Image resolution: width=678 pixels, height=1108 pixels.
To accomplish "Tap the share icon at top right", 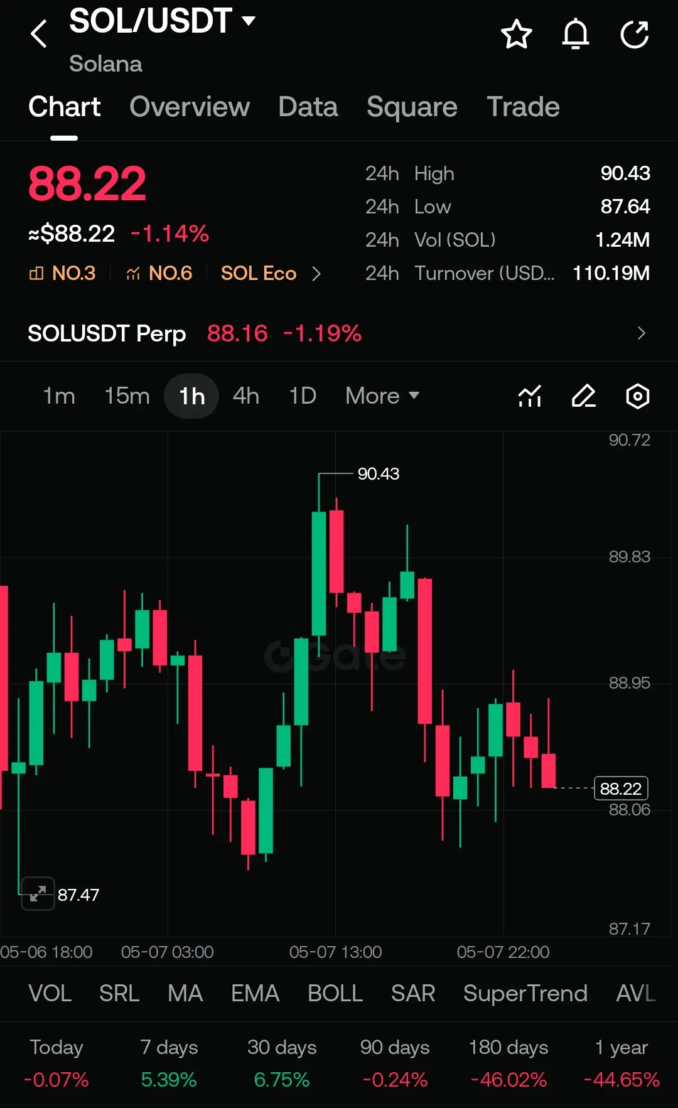I will [x=635, y=34].
